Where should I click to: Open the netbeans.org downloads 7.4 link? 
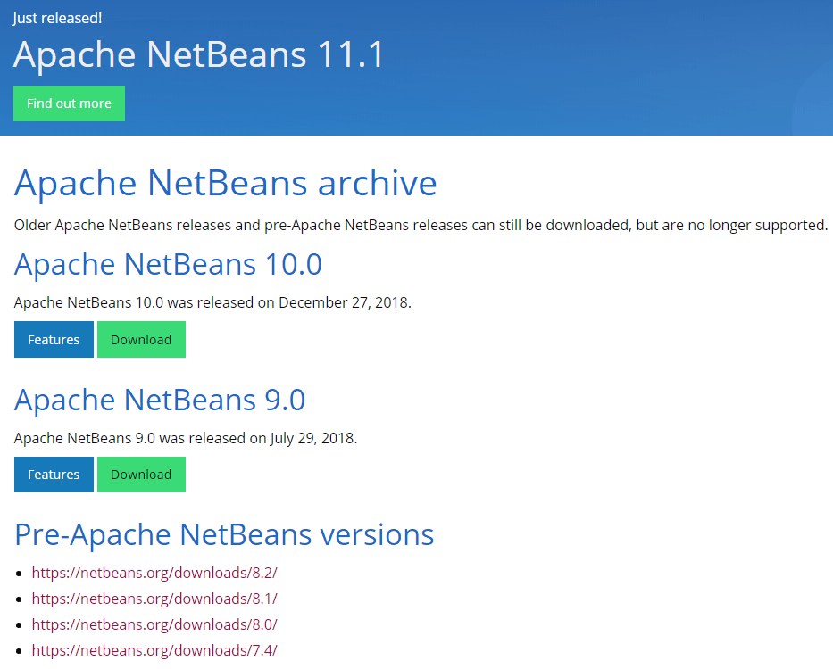[x=161, y=650]
